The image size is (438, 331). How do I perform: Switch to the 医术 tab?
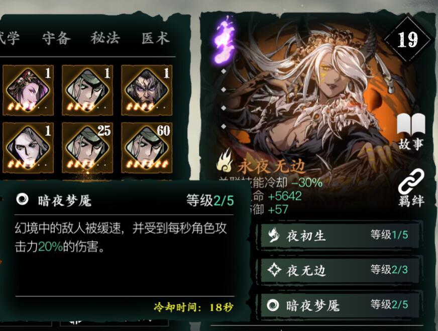(156, 38)
